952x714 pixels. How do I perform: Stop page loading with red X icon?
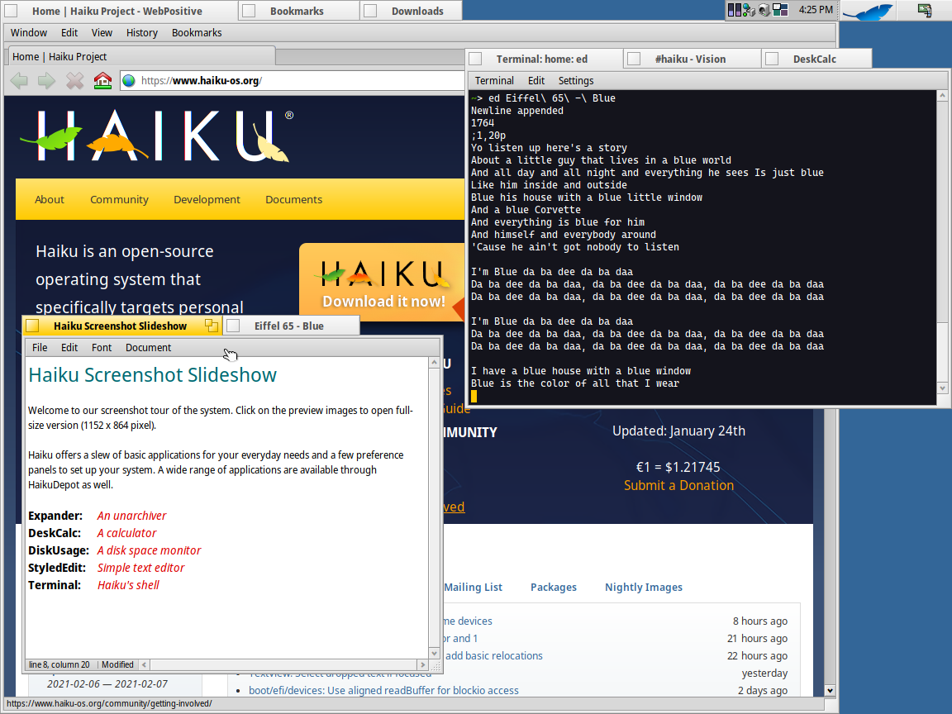tap(74, 81)
